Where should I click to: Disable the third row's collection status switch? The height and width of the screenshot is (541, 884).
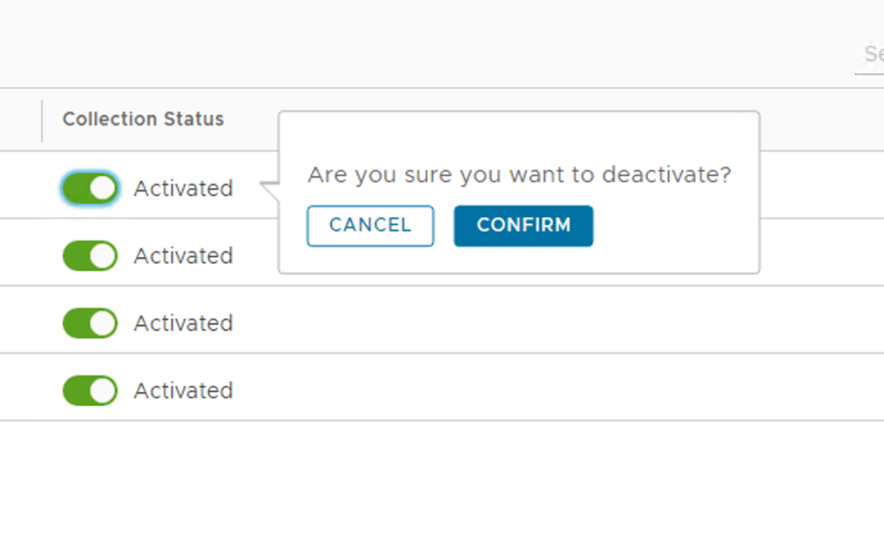tap(90, 323)
